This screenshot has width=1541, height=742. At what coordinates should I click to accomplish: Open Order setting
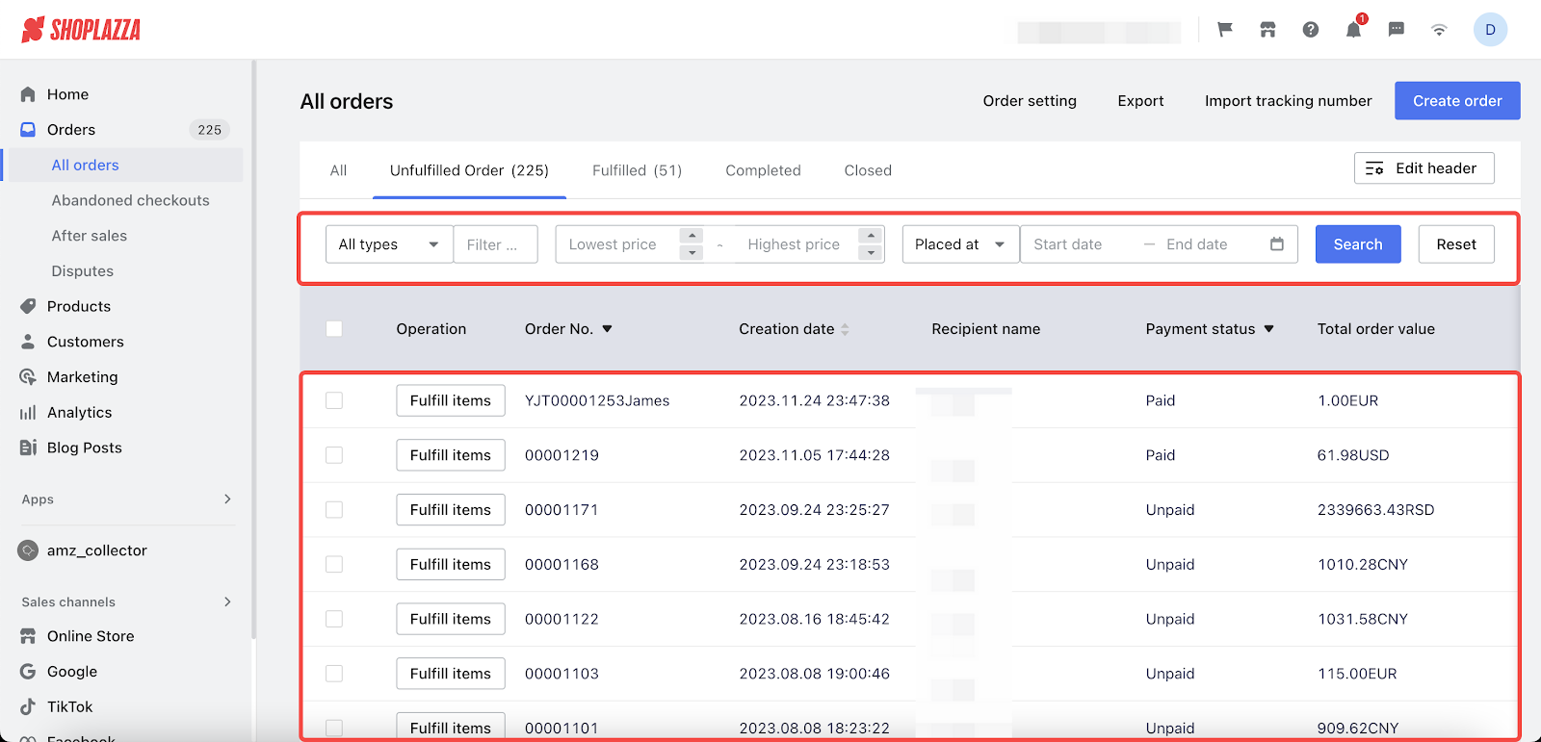1030,101
